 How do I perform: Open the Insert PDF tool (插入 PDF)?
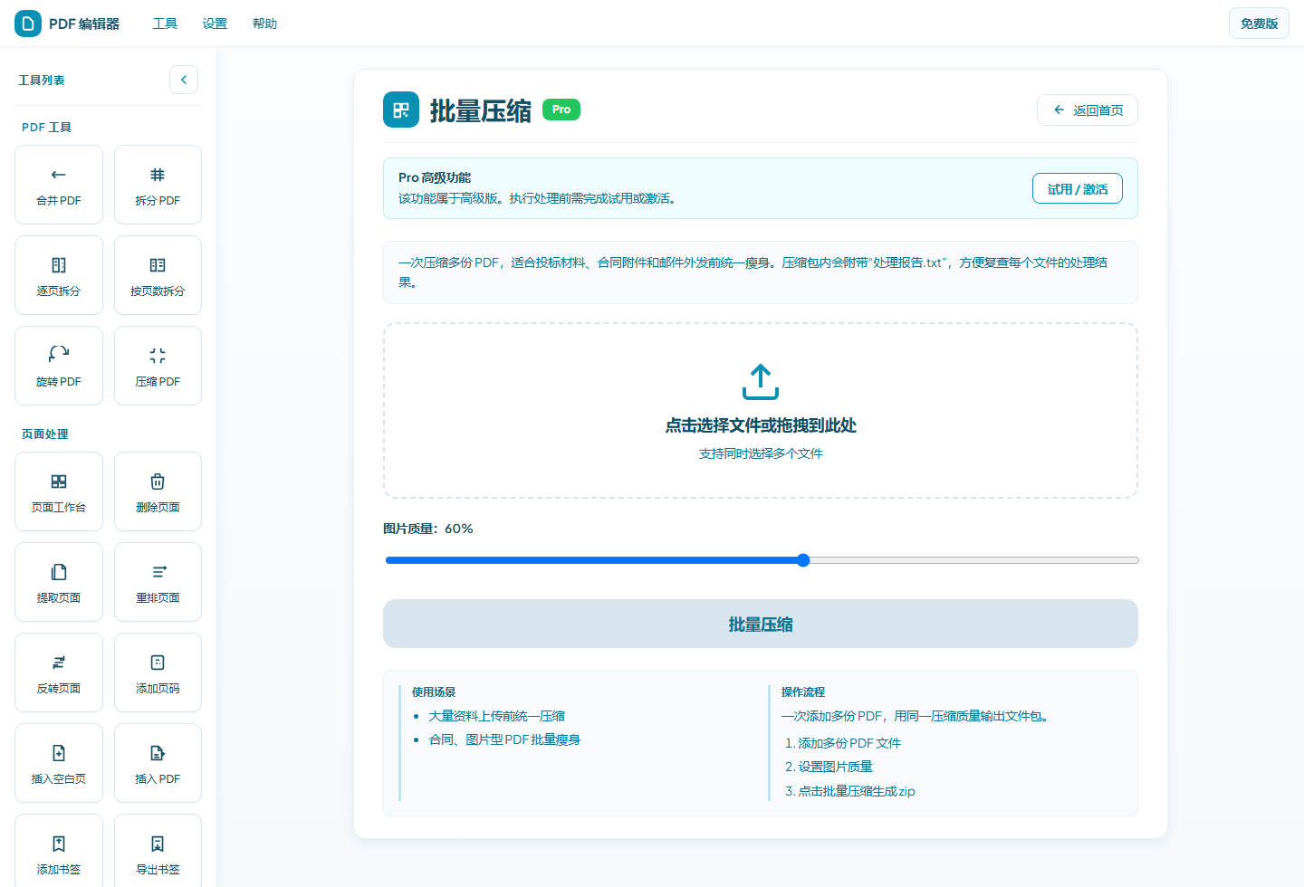click(x=158, y=763)
